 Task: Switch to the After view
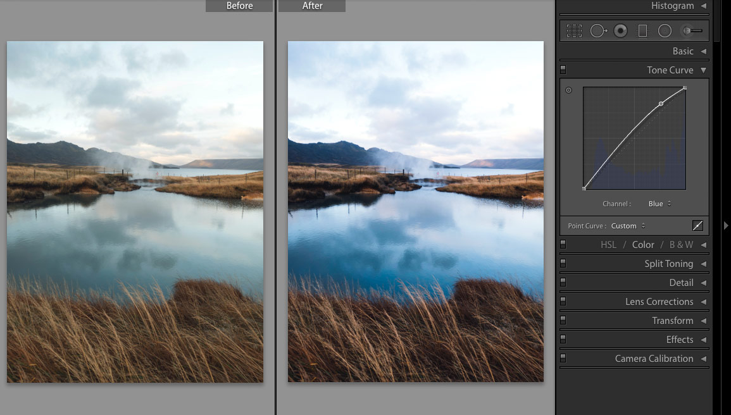click(311, 6)
